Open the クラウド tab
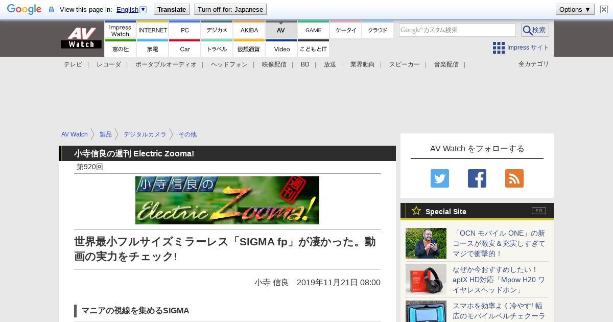 click(378, 30)
